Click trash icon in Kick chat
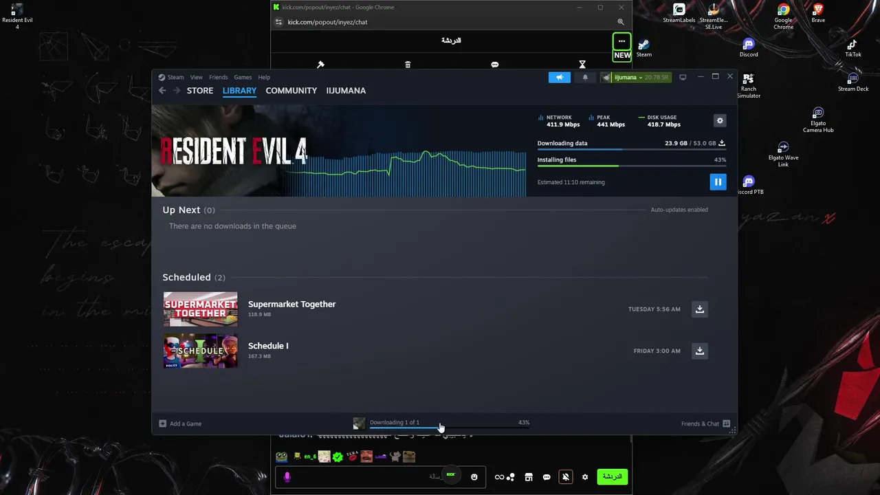The width and height of the screenshot is (880, 495). (408, 65)
